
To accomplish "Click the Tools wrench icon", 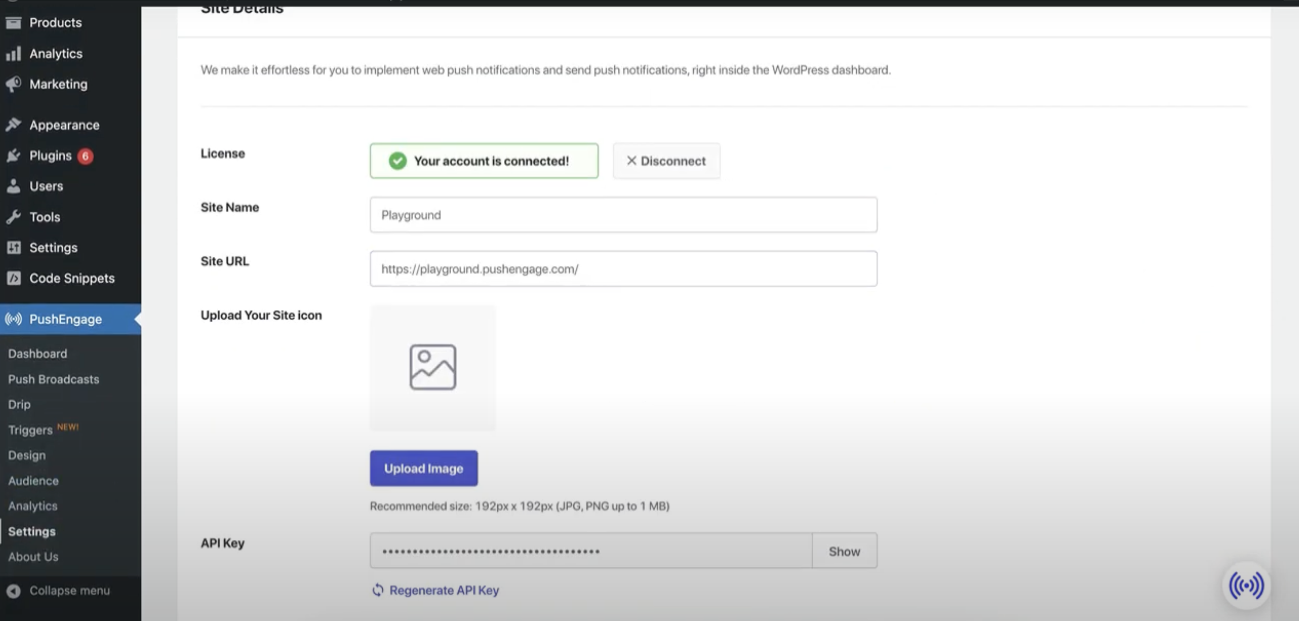I will point(13,217).
